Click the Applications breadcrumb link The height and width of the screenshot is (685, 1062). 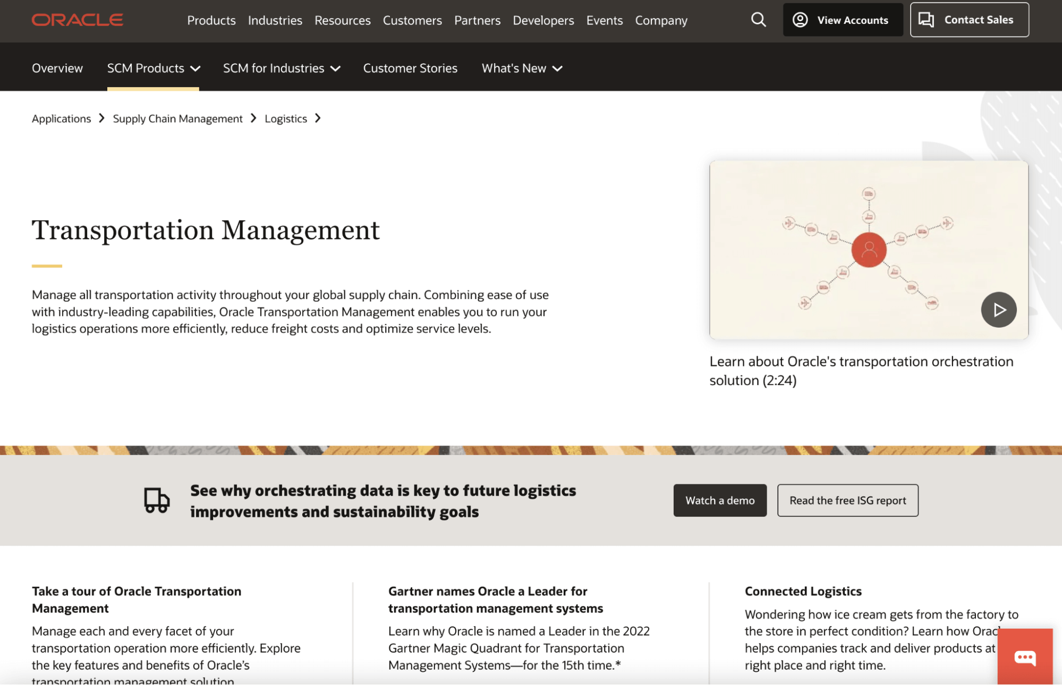point(61,118)
